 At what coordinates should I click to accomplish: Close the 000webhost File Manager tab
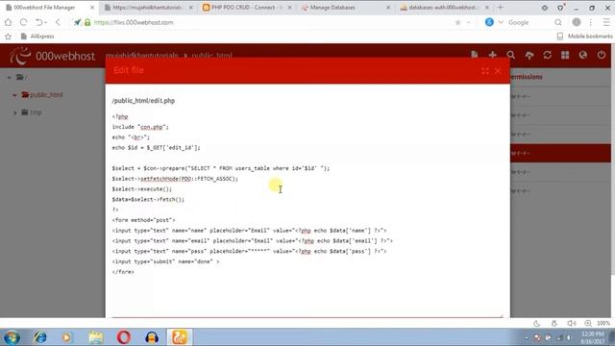[x=92, y=8]
